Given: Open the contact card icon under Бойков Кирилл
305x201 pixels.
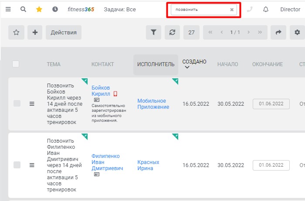Looking at the screenshot, I should (97, 100).
